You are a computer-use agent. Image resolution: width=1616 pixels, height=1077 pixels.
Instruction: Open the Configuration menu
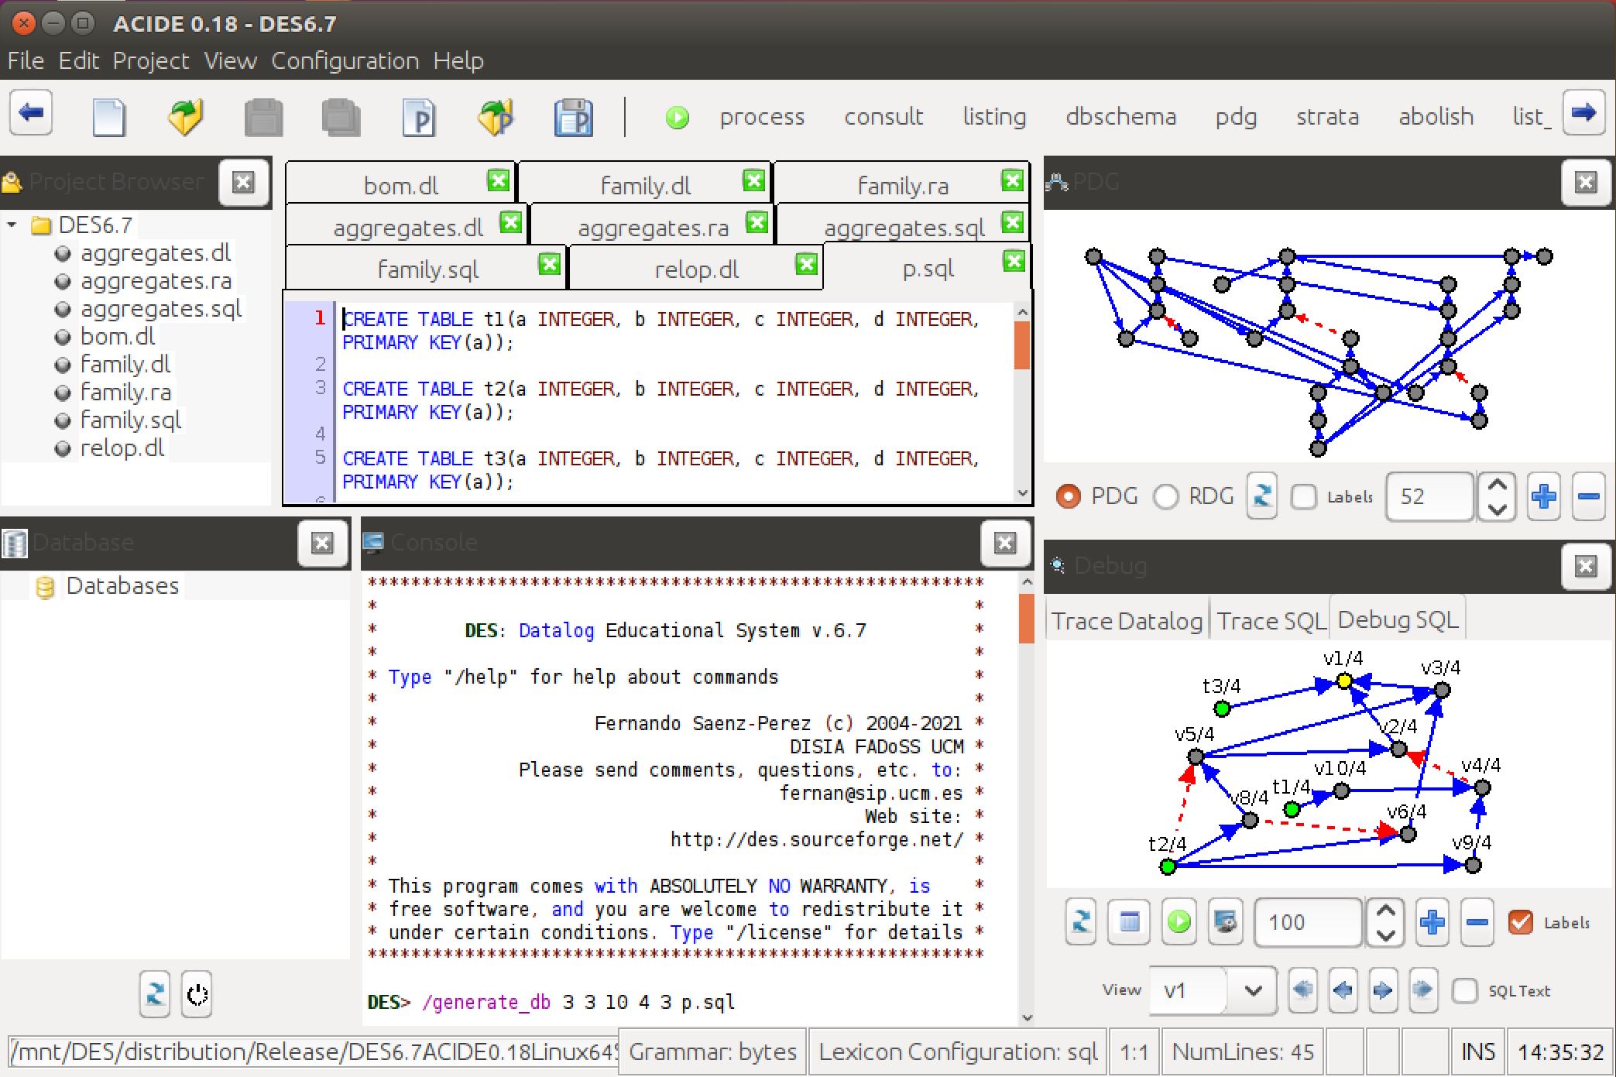345,60
